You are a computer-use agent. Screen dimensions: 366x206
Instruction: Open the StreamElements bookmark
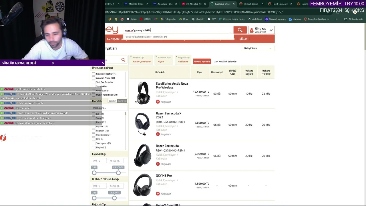[x=275, y=19]
